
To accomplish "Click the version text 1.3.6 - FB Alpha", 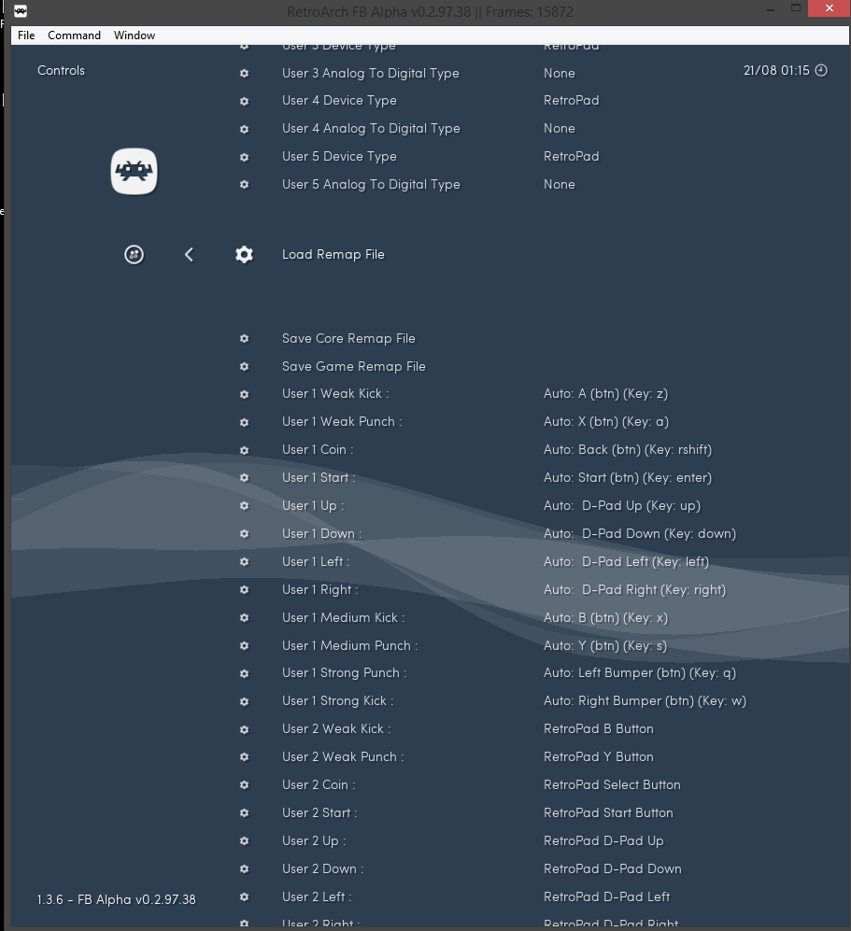I will pyautogui.click(x=117, y=899).
